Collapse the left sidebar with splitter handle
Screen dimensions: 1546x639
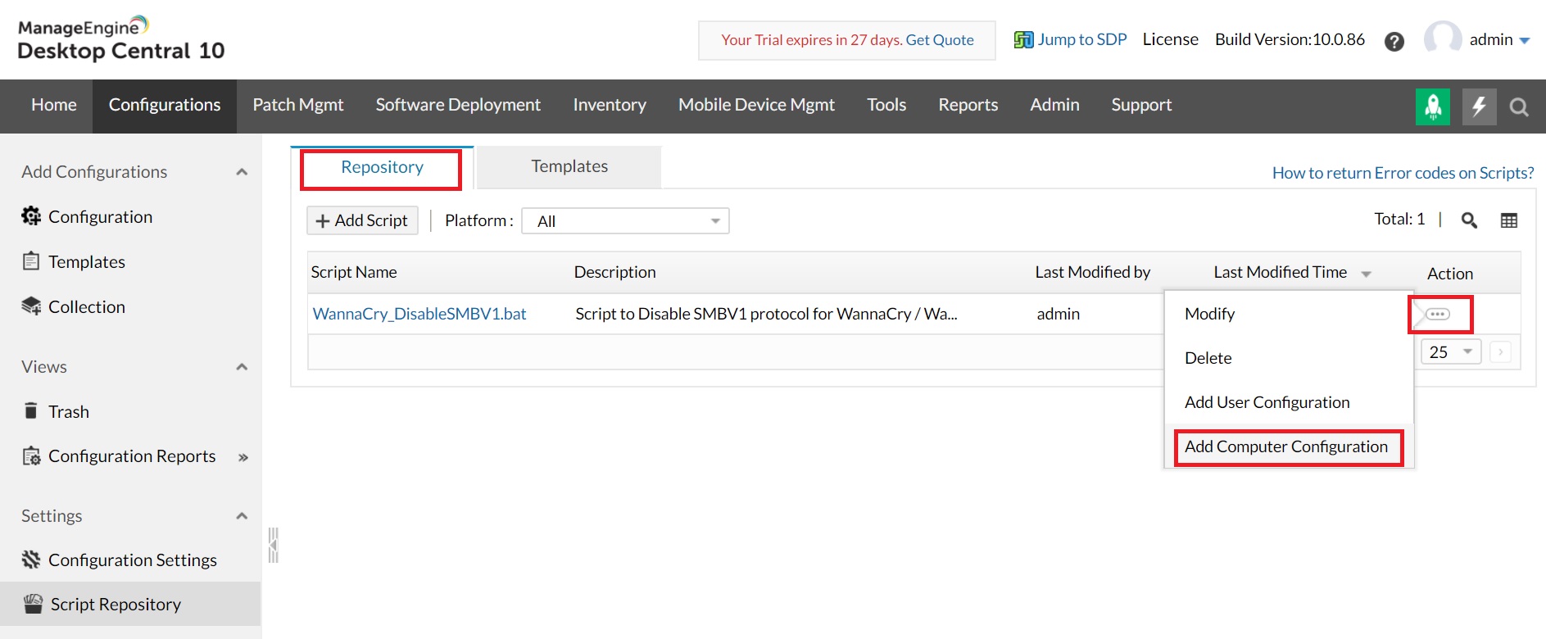tap(274, 545)
